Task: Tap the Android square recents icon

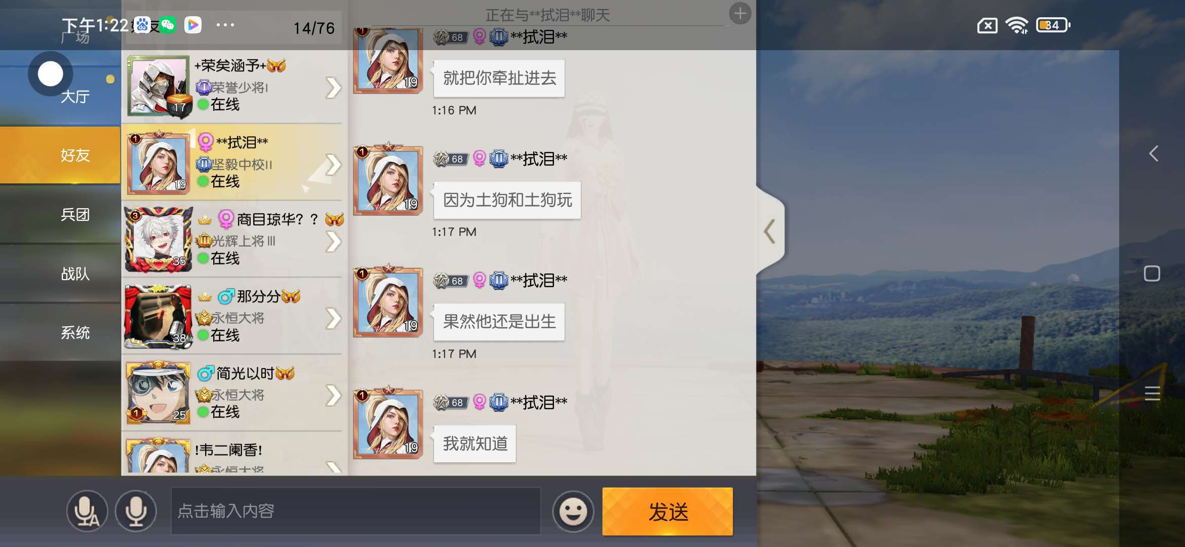Action: (1152, 273)
